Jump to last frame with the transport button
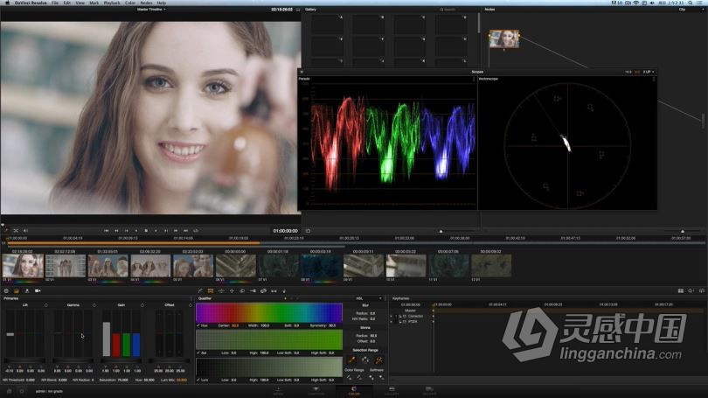708x398 pixels. (185, 231)
